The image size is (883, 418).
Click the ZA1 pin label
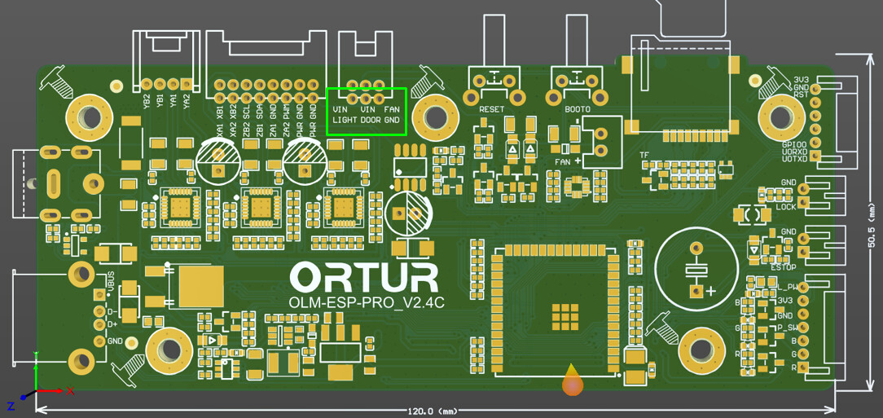click(x=273, y=130)
